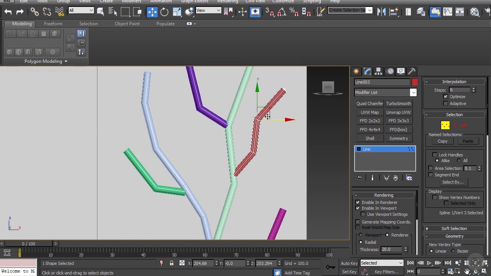This screenshot has width=491, height=276.
Task: Click the Bind to Space Warp icon
Action: coord(59,12)
